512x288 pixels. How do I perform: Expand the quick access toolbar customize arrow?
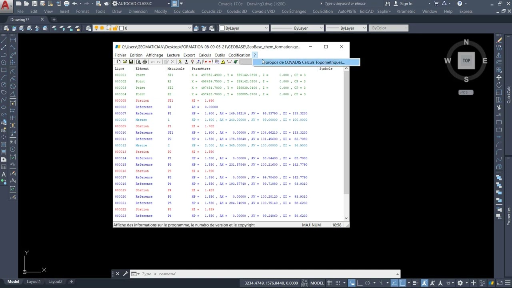click(x=181, y=4)
